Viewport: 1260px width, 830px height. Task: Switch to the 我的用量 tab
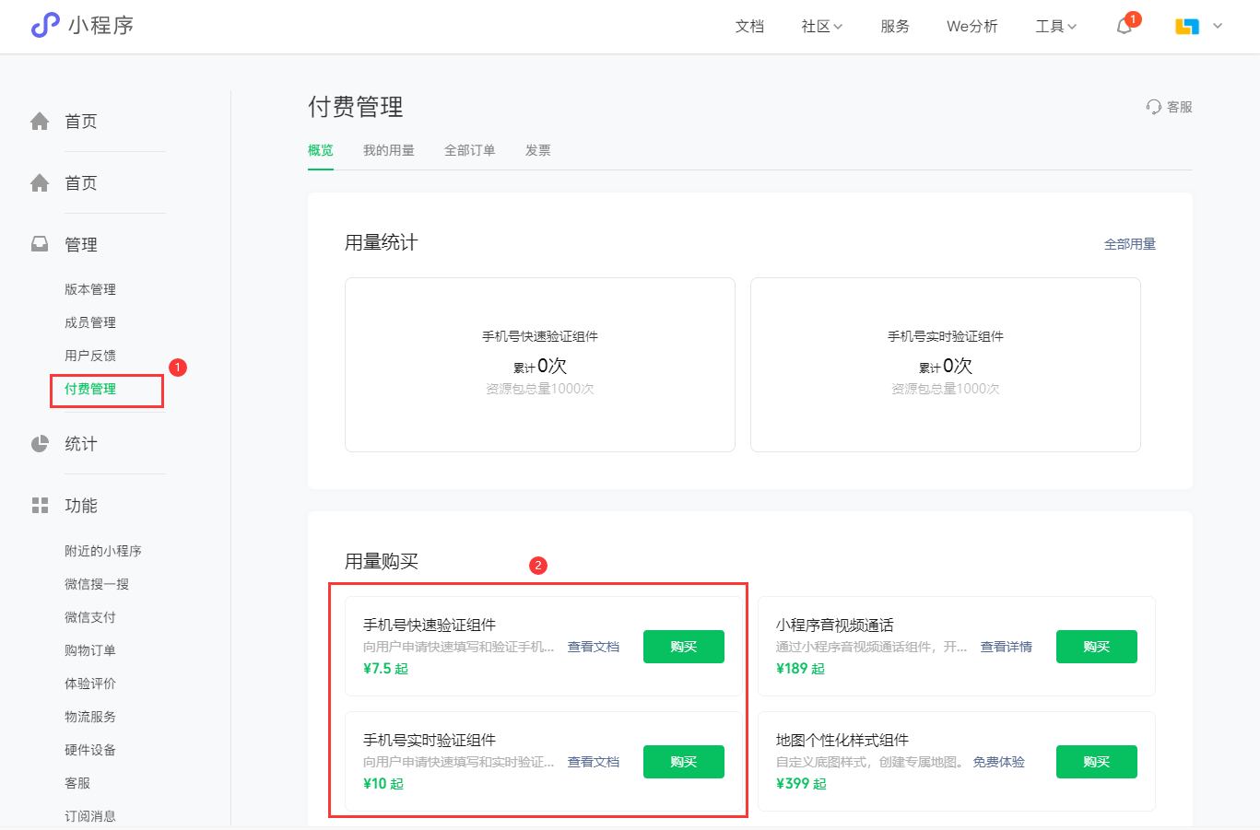pos(389,149)
